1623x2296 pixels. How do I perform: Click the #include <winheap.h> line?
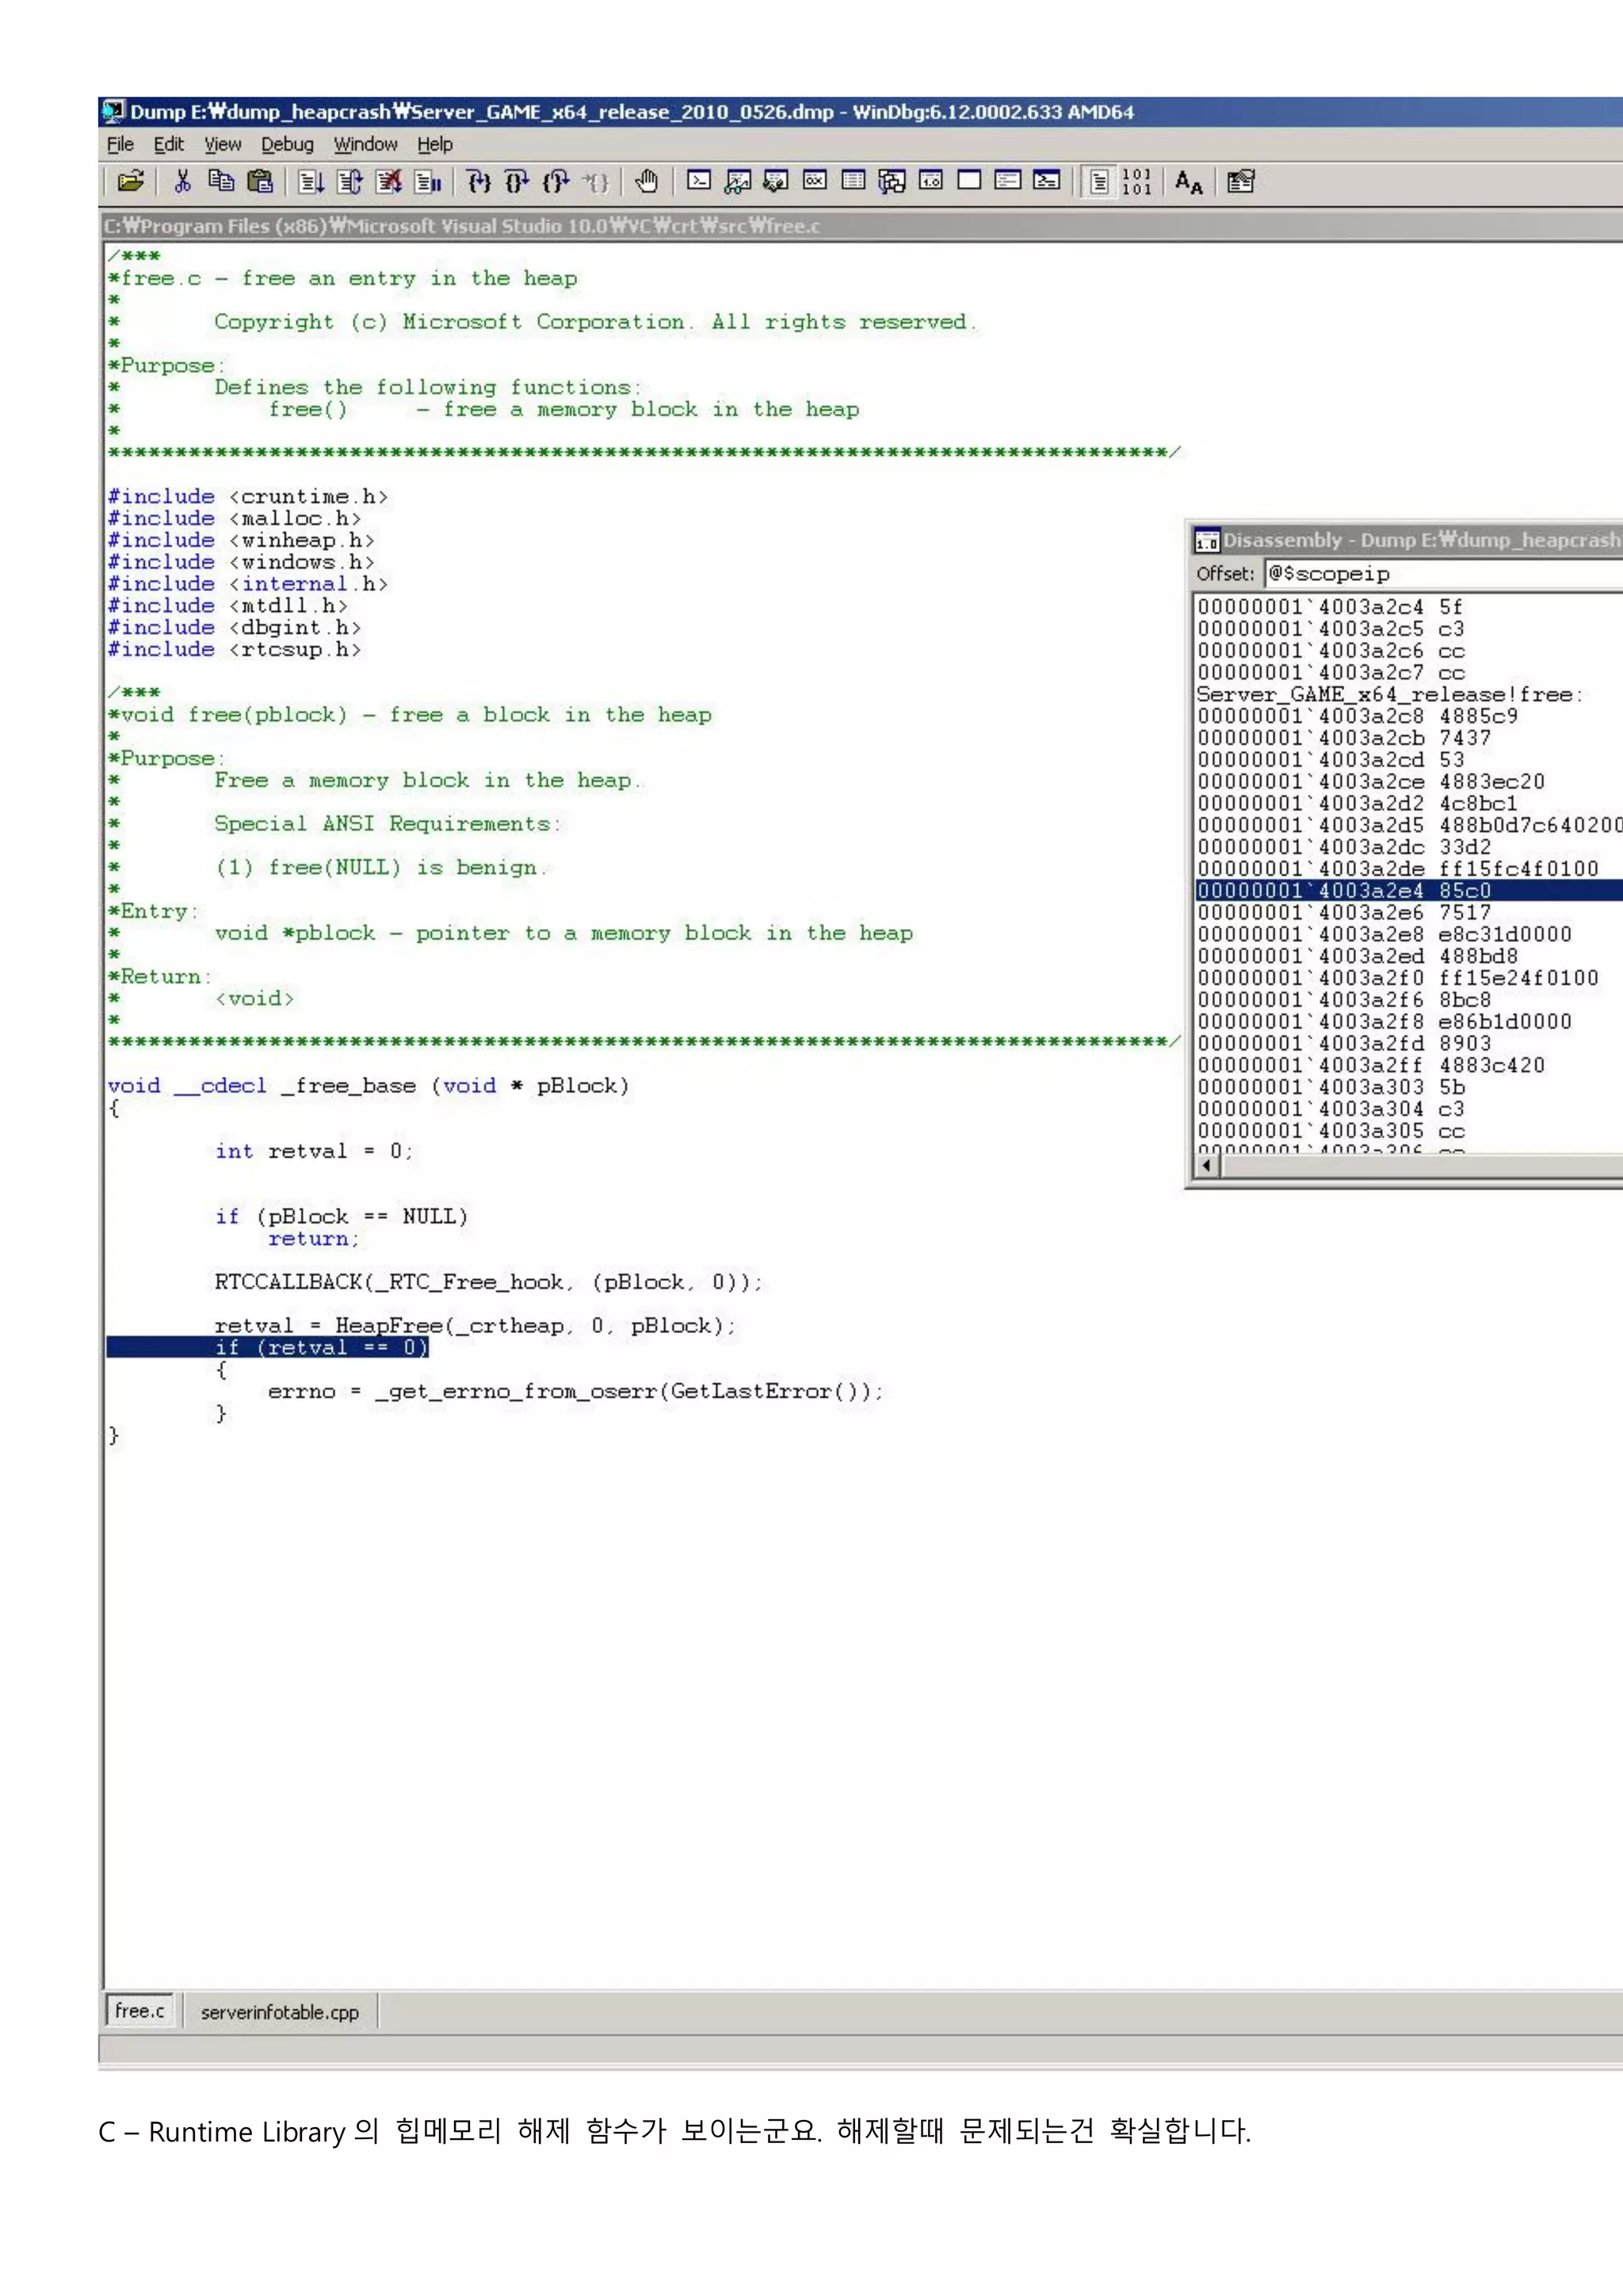[x=241, y=540]
